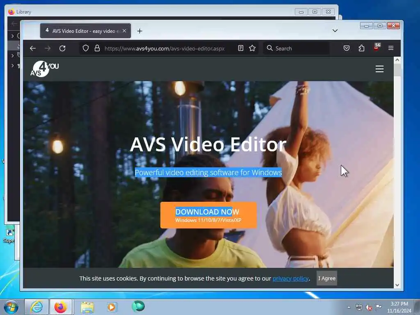Launch Internet Explorer from the taskbar
The height and width of the screenshot is (315, 420).
(37, 307)
